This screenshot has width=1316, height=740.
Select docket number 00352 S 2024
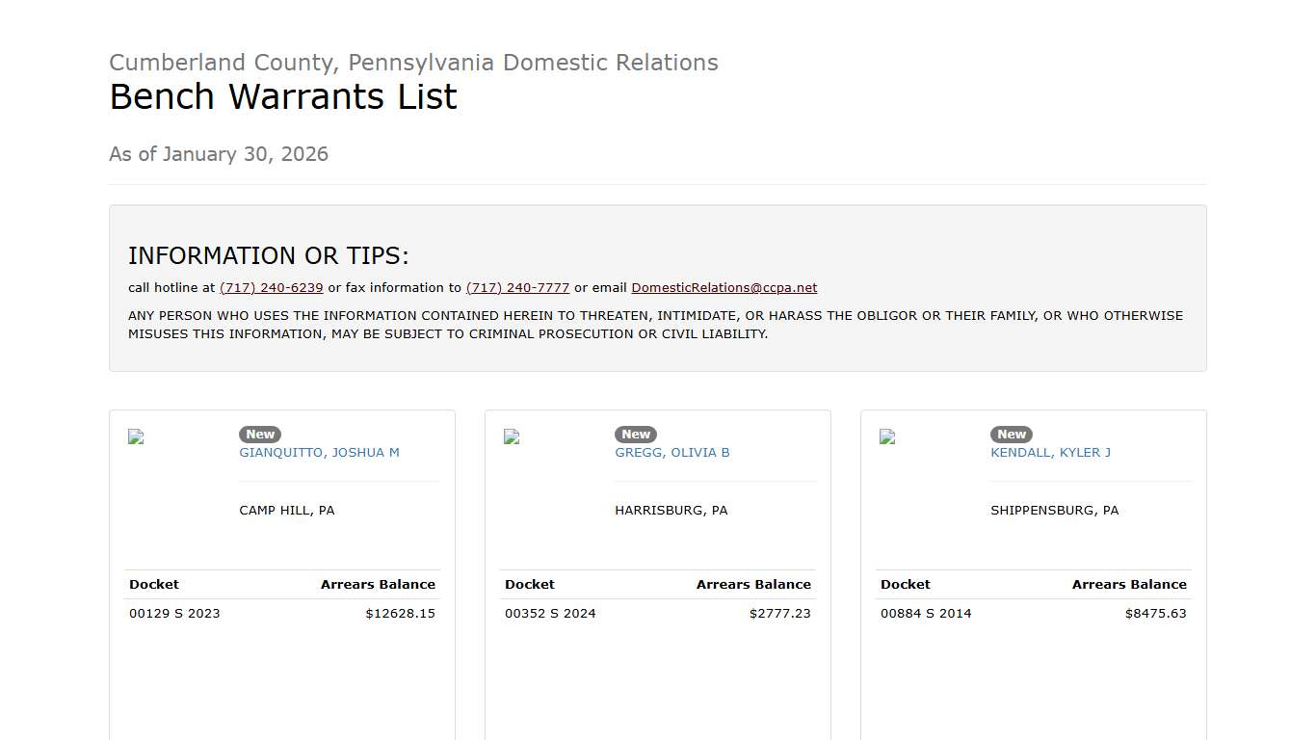(550, 614)
